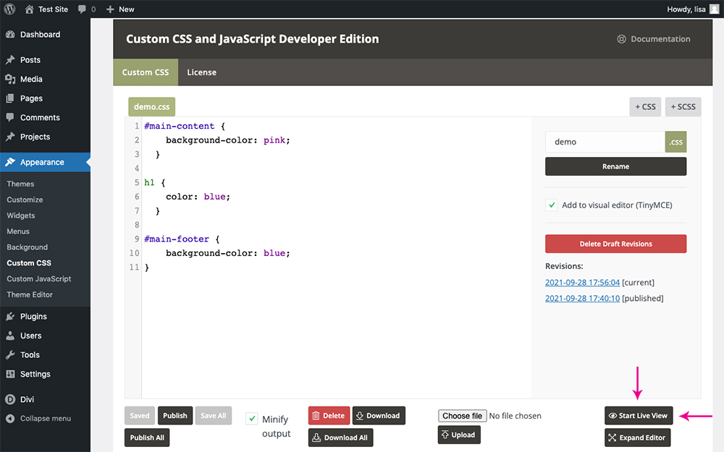Click the .css extension label
This screenshot has width=724, height=452.
coord(675,142)
